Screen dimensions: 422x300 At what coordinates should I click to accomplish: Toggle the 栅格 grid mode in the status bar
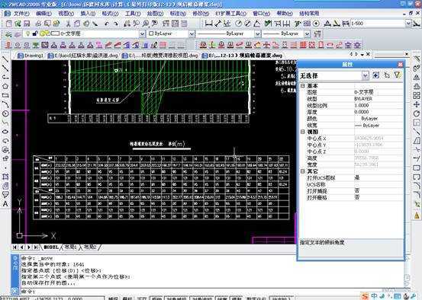127,298
